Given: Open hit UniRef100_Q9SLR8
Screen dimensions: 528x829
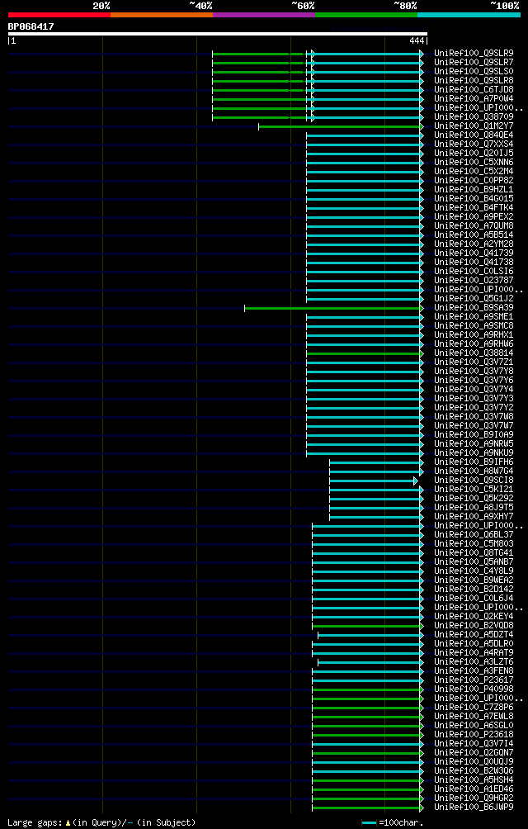Looking at the screenshot, I should (x=474, y=81).
